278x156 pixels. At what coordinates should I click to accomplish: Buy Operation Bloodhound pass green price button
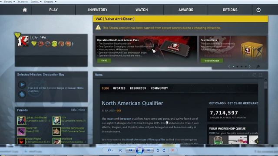(104, 61)
